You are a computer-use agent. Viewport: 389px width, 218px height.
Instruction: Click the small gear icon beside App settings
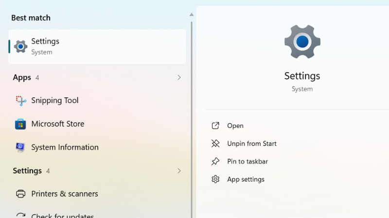pyautogui.click(x=215, y=179)
